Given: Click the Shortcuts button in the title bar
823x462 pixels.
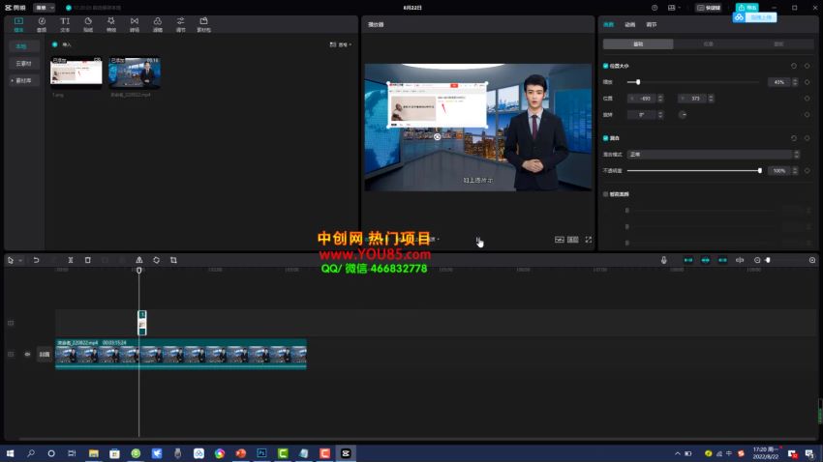Looking at the screenshot, I should pyautogui.click(x=709, y=8).
